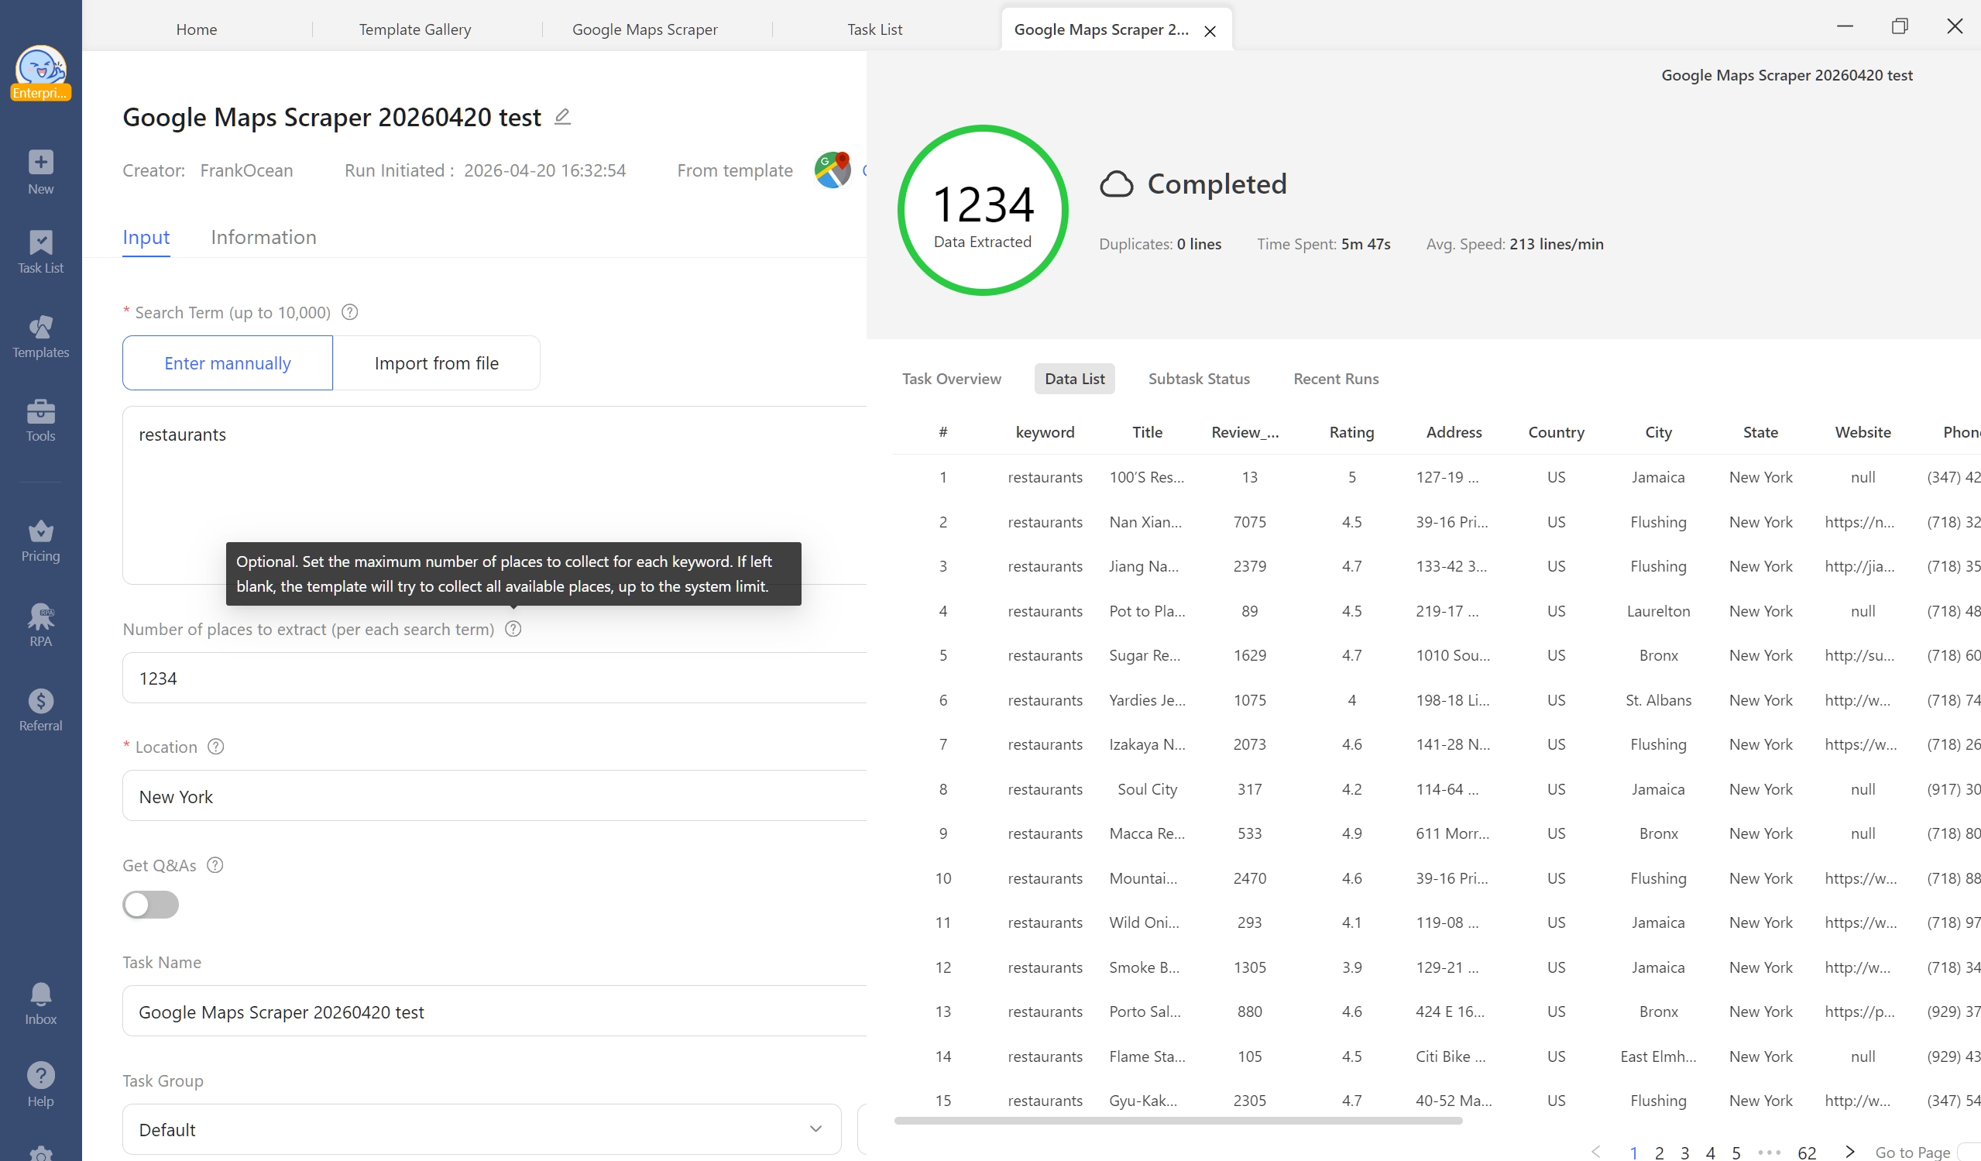This screenshot has width=1981, height=1161.
Task: Switch to the Template Gallery tab
Action: pos(415,29)
